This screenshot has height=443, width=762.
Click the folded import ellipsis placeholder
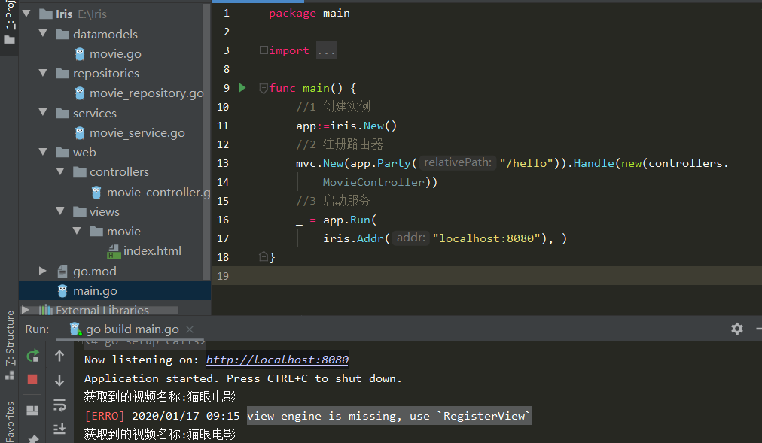point(326,50)
